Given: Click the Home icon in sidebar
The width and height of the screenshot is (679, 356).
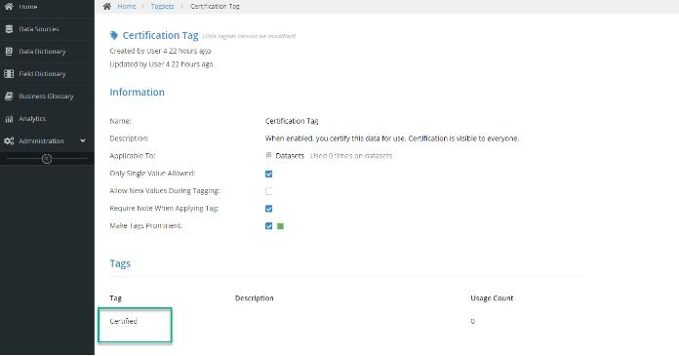Looking at the screenshot, I should pyautogui.click(x=9, y=7).
